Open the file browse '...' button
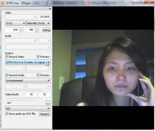 tap(48, 103)
